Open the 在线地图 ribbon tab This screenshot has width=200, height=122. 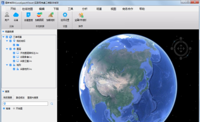pos(27,9)
